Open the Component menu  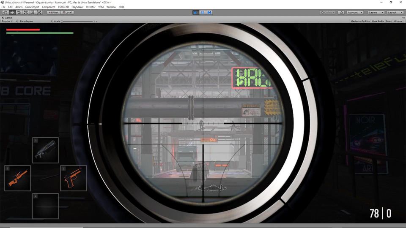tap(48, 7)
